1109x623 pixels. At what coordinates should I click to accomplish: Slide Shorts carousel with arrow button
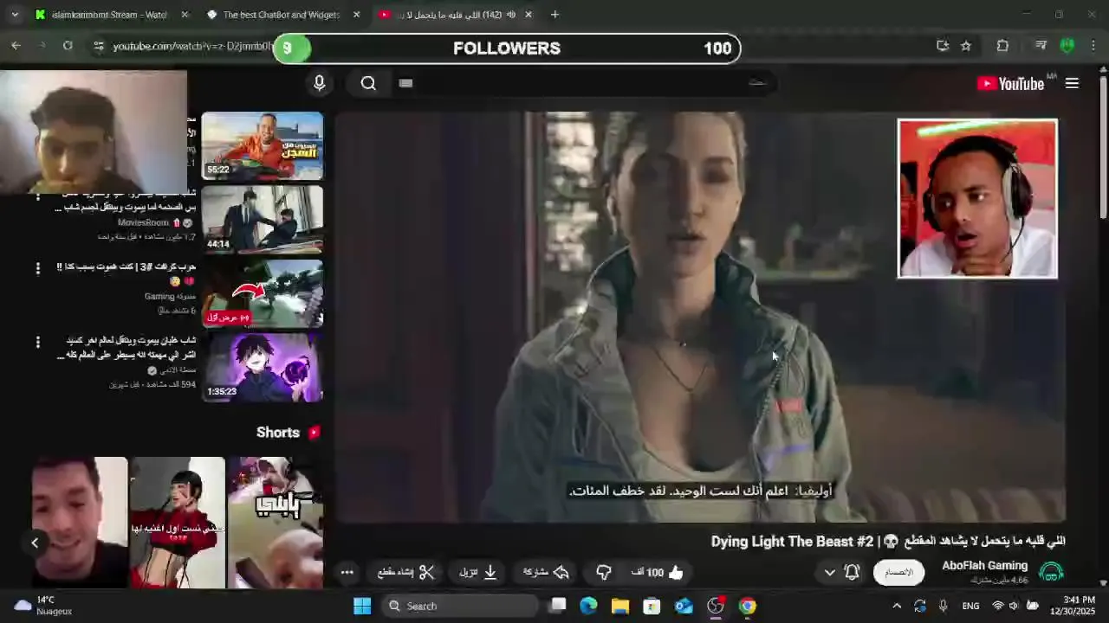coord(35,543)
